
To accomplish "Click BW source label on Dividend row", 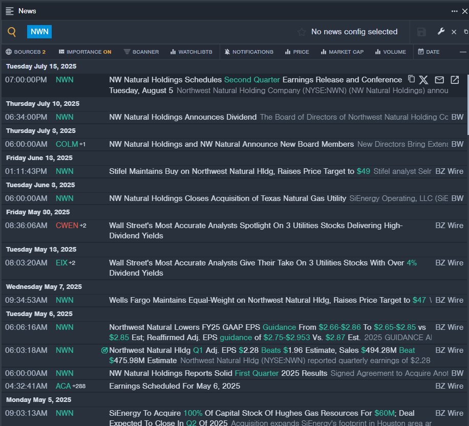I will click(457, 117).
